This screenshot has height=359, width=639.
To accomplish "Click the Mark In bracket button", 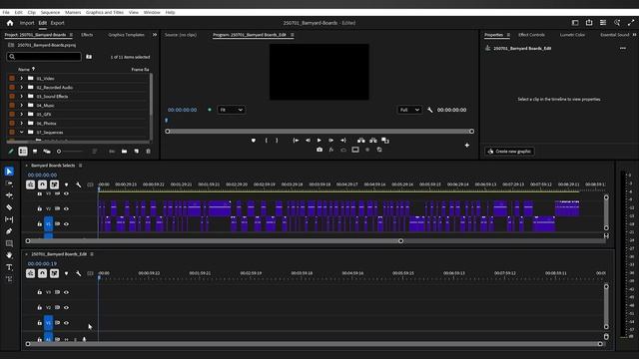I will 267,141.
